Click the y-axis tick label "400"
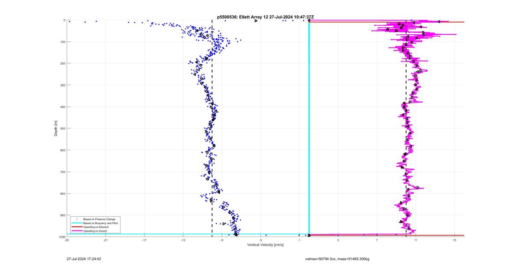The image size is (513, 266). pyautogui.click(x=62, y=107)
